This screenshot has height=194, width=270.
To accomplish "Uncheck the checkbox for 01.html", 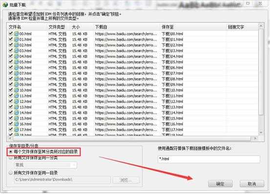I will [x=11, y=39].
